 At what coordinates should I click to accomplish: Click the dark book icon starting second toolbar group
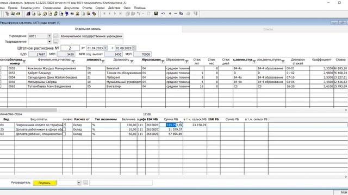(28, 14)
